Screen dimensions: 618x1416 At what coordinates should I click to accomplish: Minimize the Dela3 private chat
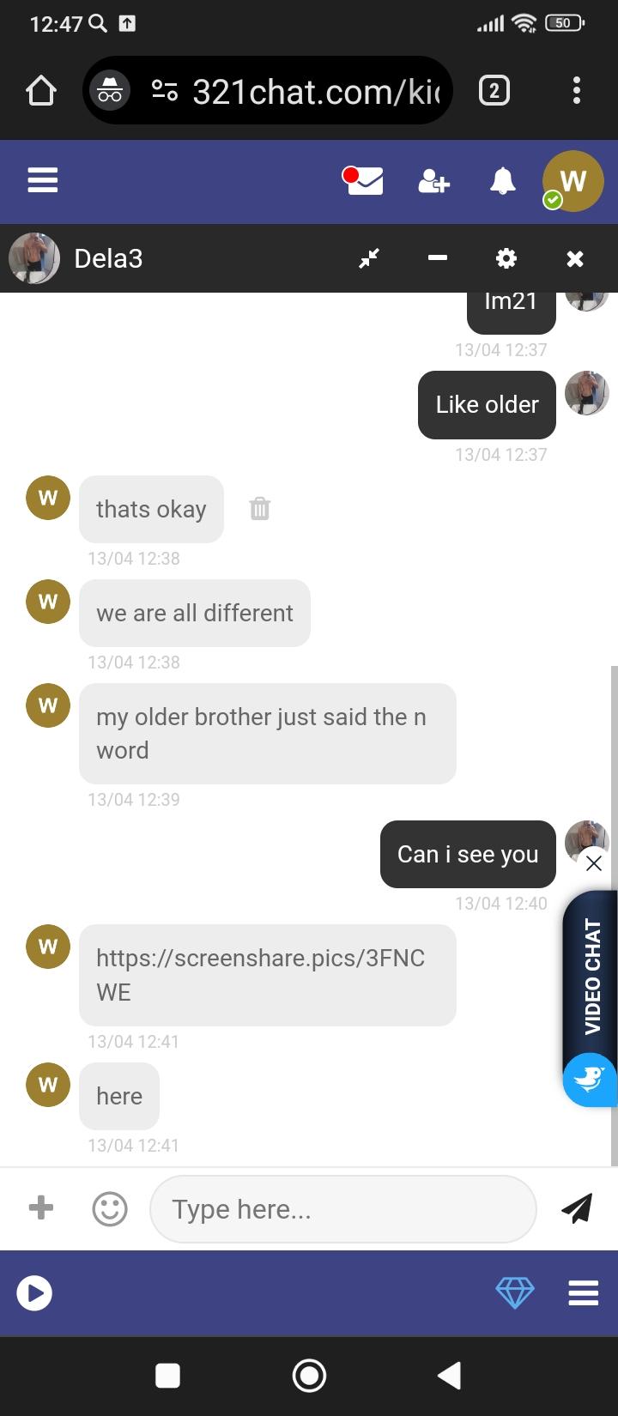click(438, 258)
